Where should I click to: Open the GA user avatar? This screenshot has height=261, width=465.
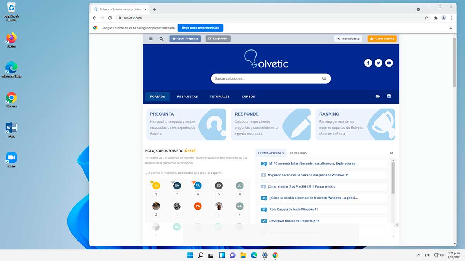[177, 186]
